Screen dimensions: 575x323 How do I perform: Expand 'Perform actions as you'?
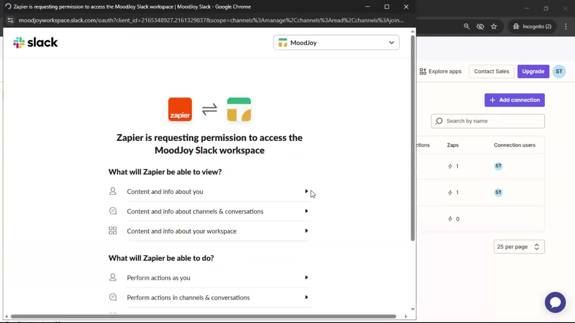pyautogui.click(x=219, y=278)
